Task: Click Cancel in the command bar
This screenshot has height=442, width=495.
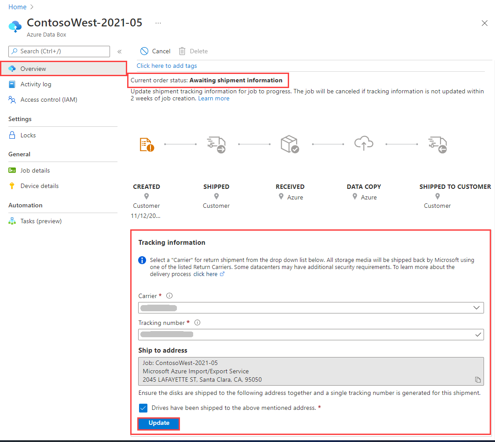Action: click(x=155, y=51)
